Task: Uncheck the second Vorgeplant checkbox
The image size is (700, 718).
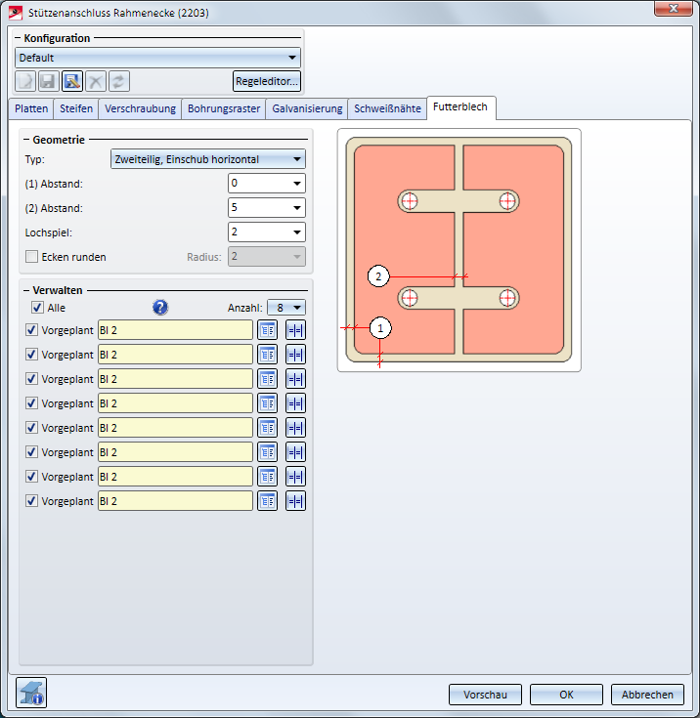Action: tap(31, 355)
